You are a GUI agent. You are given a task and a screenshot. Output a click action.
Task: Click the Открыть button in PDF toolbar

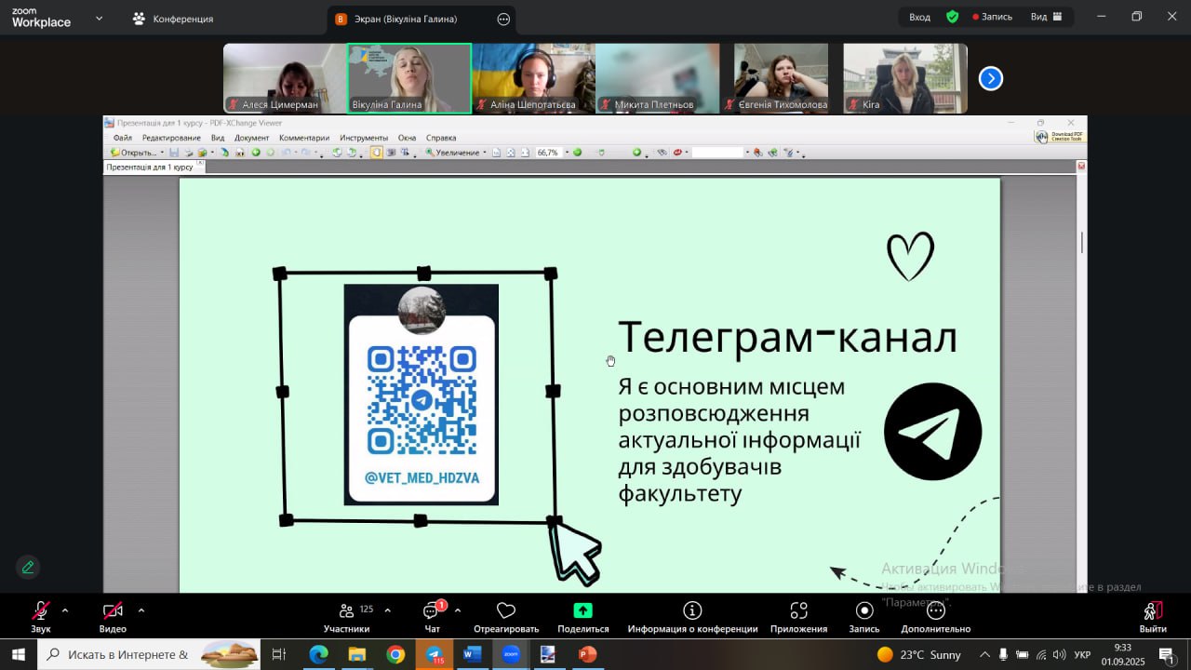coord(133,153)
